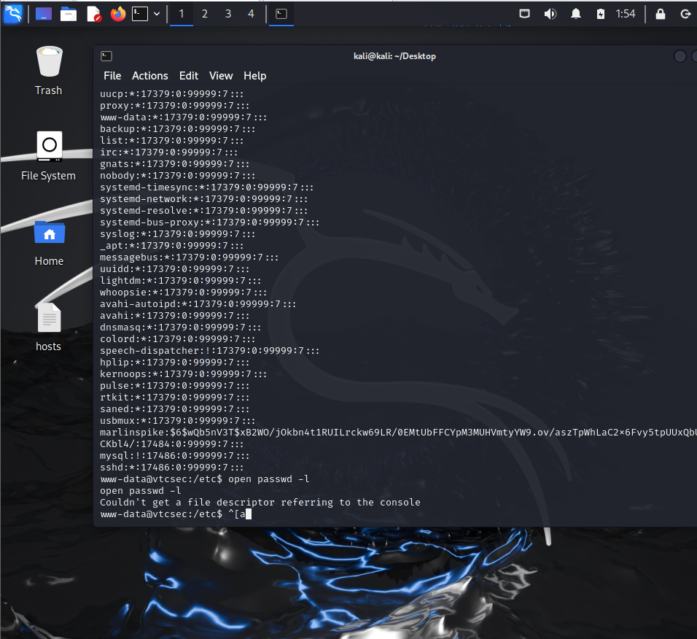Screen dimensions: 697x639
Task: Lock the screen with padlock icon
Action: tap(661, 14)
